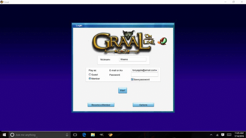The height and width of the screenshot is (138, 246).
Task: Click the Cortana Ask me anything search box
Action: pos(40,135)
